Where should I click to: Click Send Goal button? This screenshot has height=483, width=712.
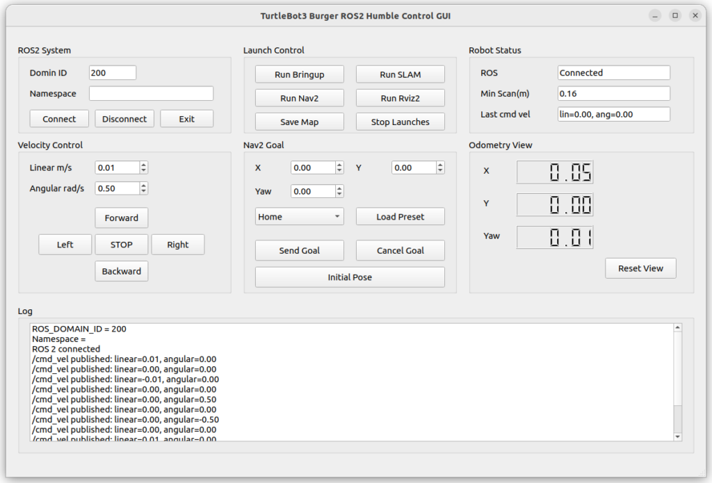tap(299, 251)
